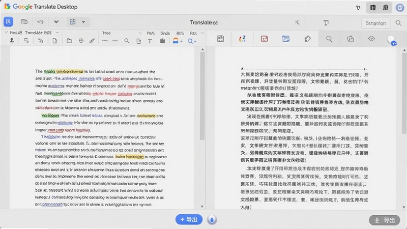
Task: Click the layout panel icon in right toolbar
Action: click(x=220, y=39)
